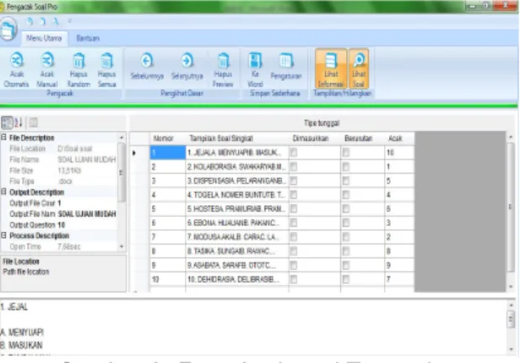Select the question cell starting 3. DISPENSASI
This screenshot has width=520, height=363.
pyautogui.click(x=237, y=181)
